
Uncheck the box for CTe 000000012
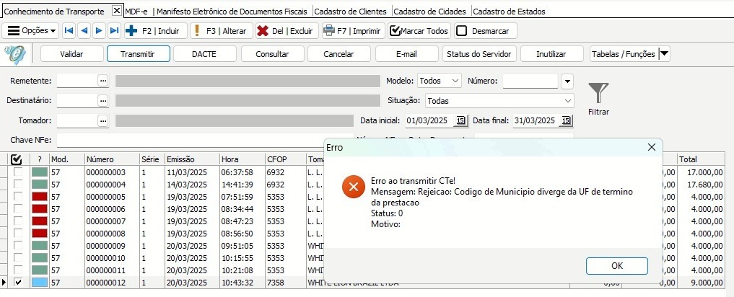(x=18, y=283)
